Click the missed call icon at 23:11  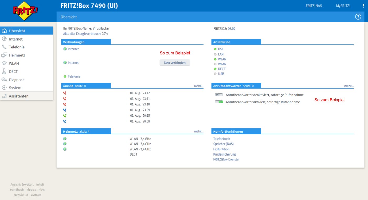[x=65, y=99]
